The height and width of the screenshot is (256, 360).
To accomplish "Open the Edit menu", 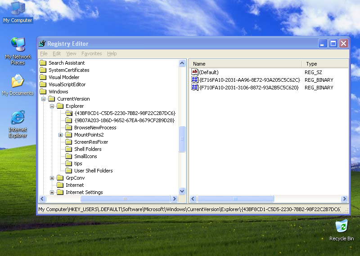I will [x=57, y=53].
